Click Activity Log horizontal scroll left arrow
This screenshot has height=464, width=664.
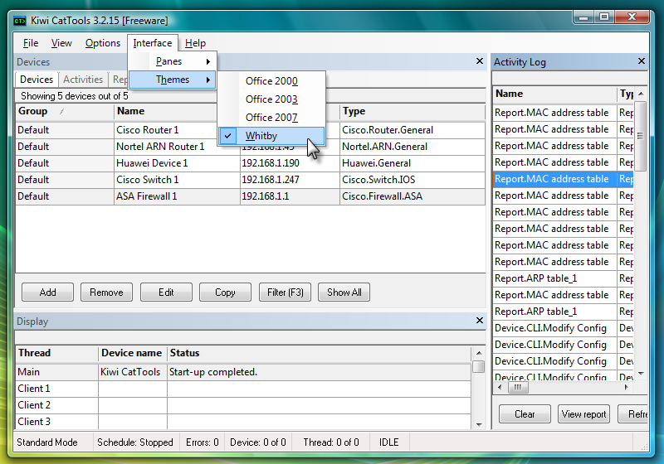point(500,387)
